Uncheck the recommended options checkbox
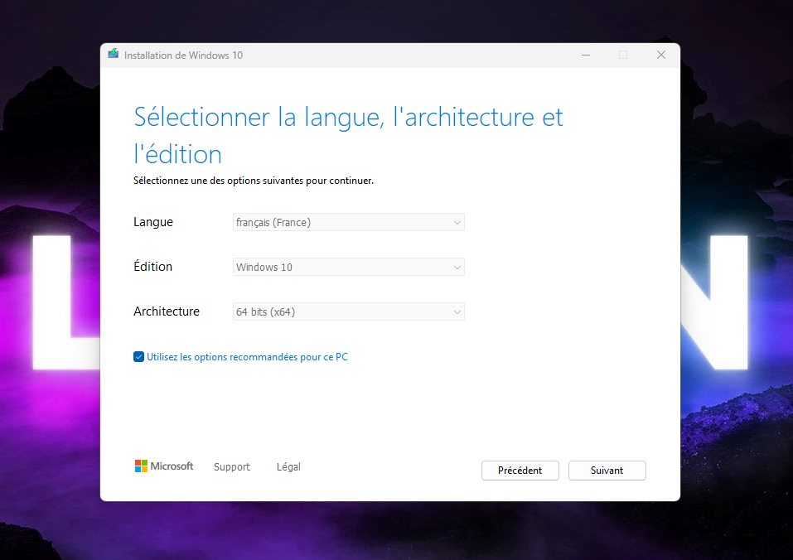Viewport: 793px width, 560px height. point(138,357)
